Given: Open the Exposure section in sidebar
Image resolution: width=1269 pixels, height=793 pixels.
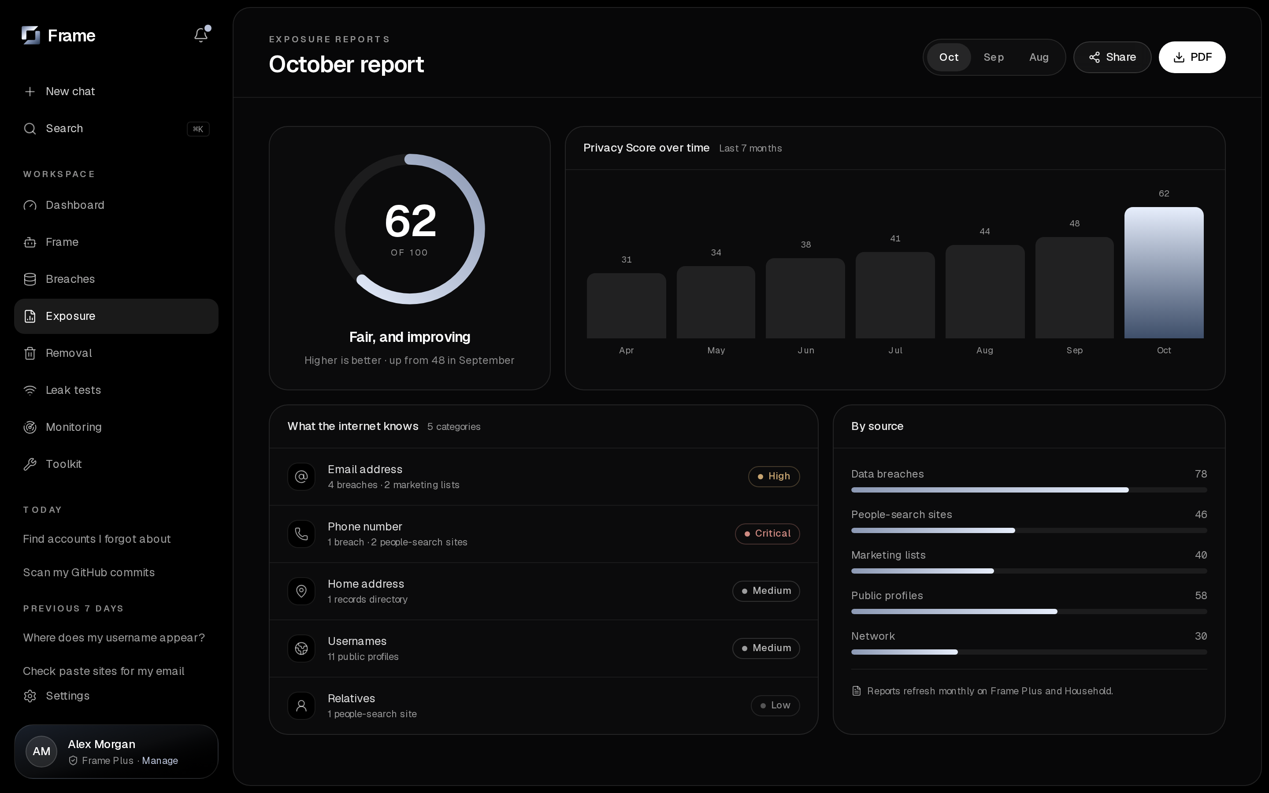Looking at the screenshot, I should pos(116,316).
